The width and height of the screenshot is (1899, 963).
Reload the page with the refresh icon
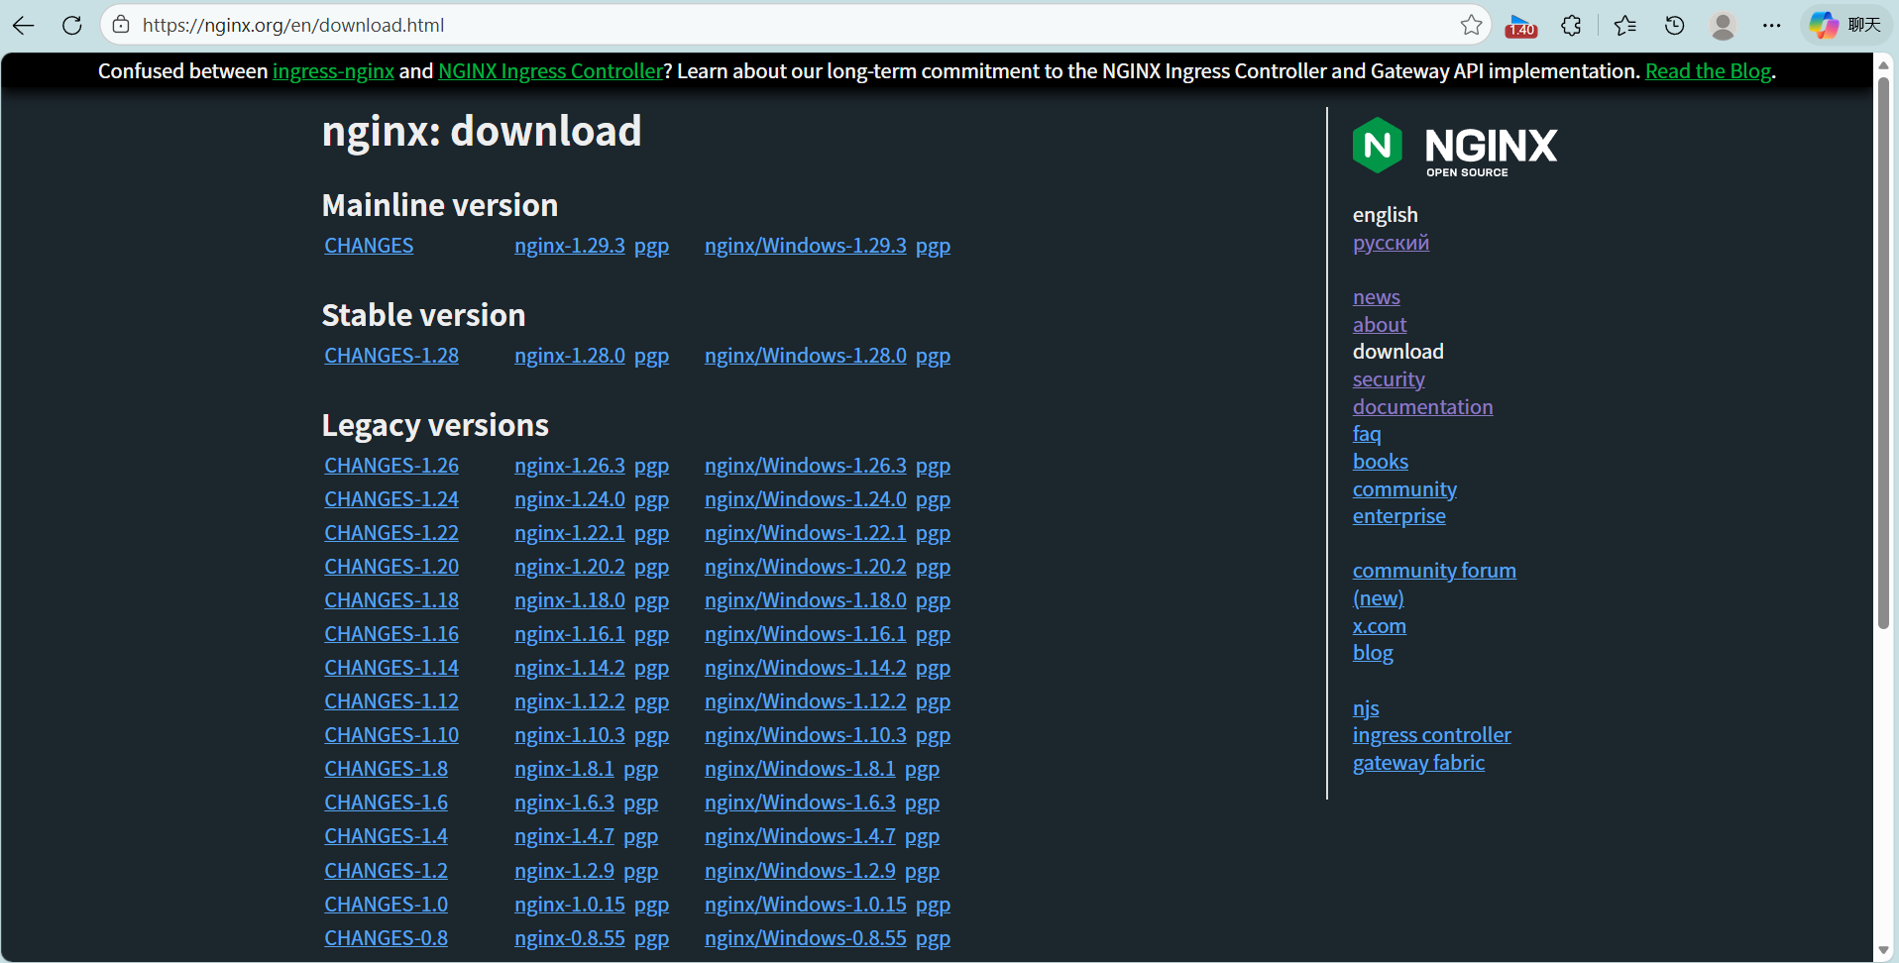coord(72,25)
